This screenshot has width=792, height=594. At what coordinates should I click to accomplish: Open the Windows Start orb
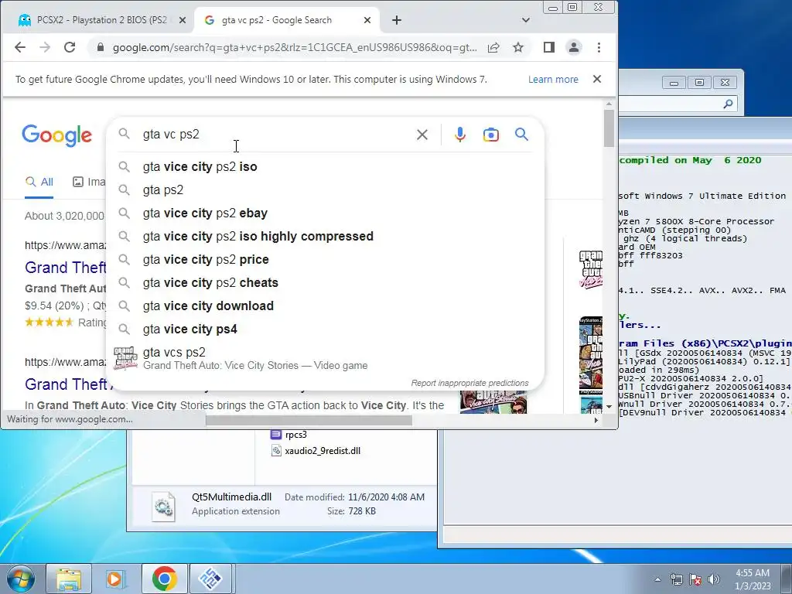coord(21,579)
